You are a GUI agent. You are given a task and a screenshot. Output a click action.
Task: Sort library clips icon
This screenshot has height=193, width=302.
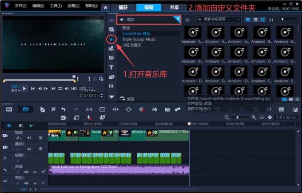[271, 20]
